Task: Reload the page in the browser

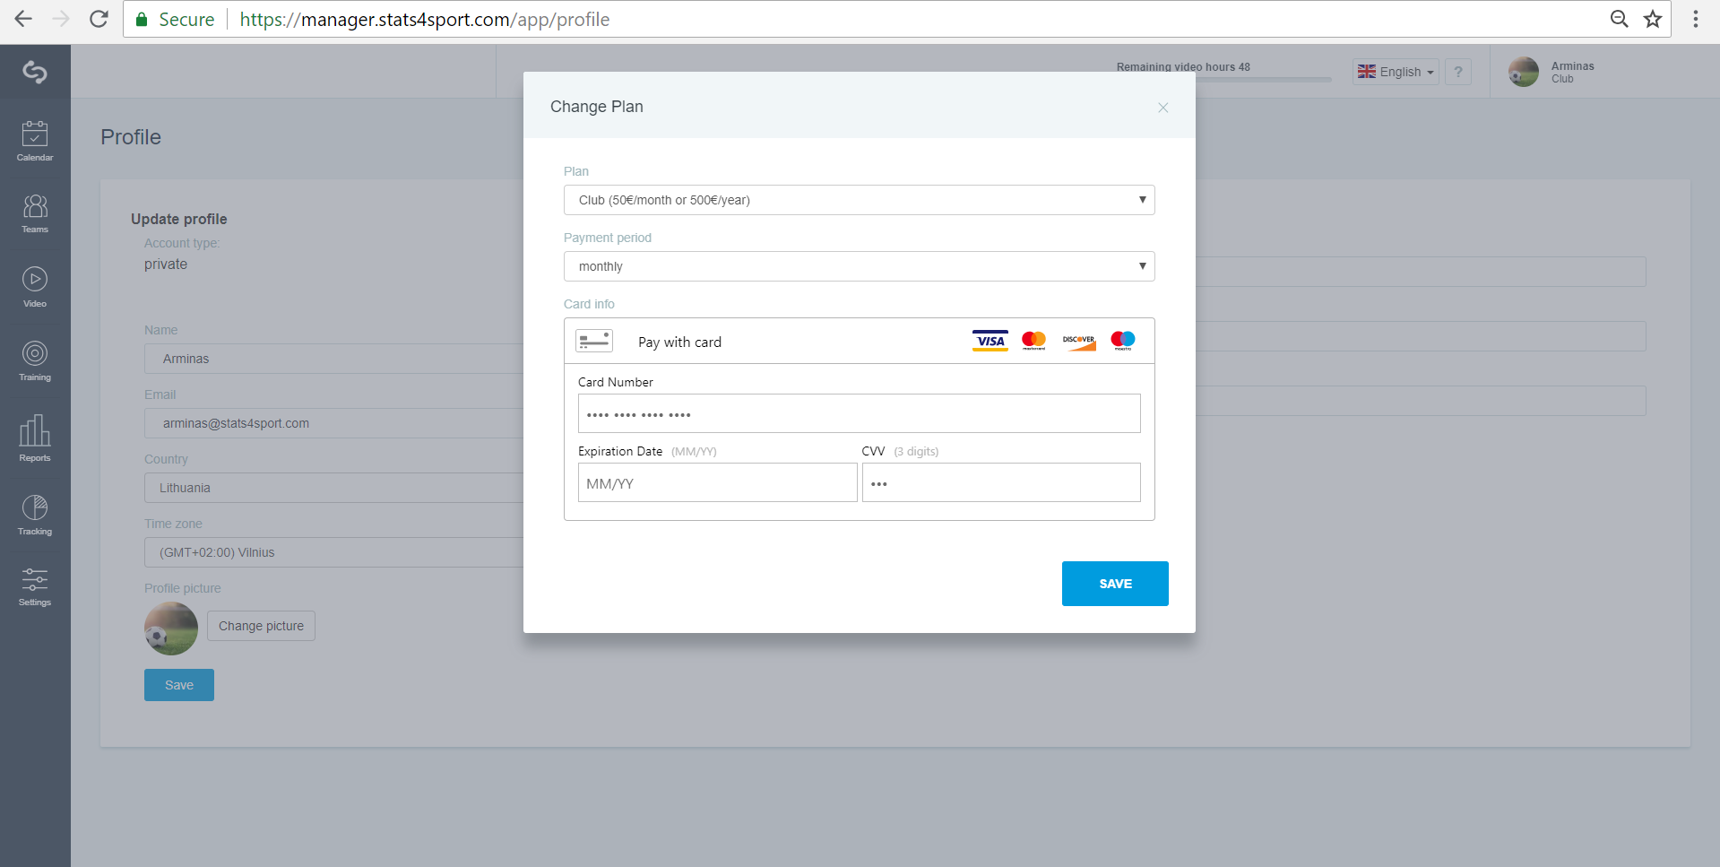Action: click(x=99, y=19)
